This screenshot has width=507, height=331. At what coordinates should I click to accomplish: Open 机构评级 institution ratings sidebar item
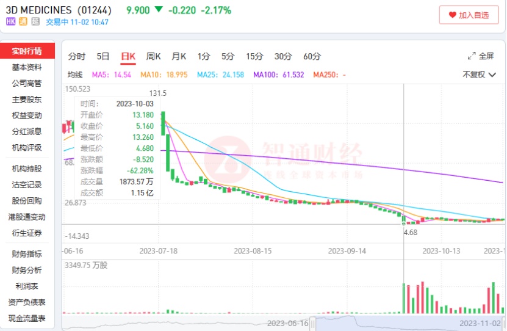27,148
